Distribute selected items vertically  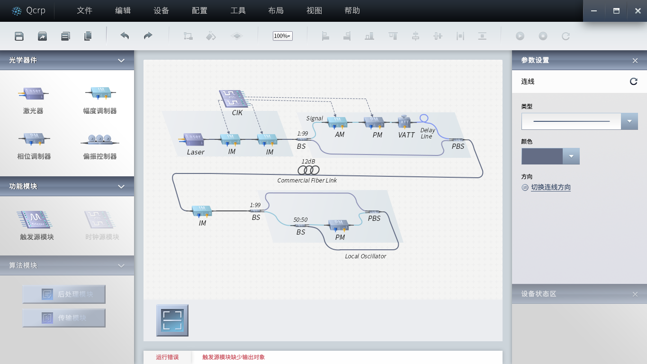point(482,36)
